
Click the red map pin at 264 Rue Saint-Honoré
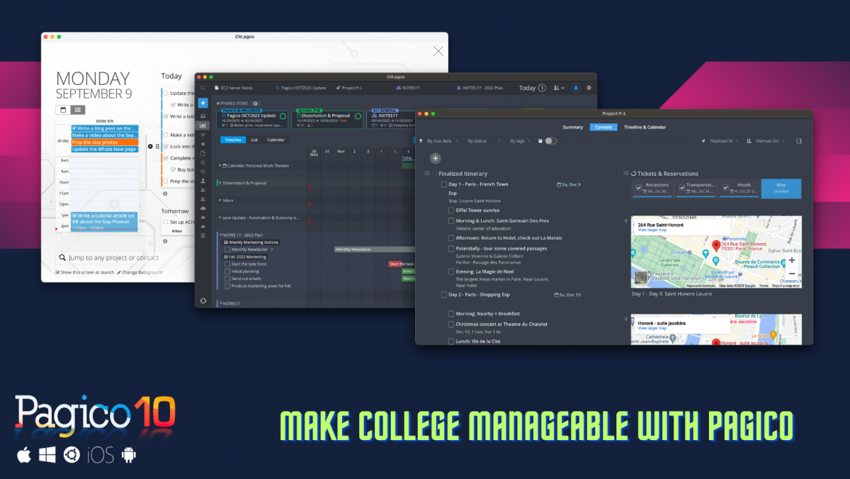tap(716, 246)
